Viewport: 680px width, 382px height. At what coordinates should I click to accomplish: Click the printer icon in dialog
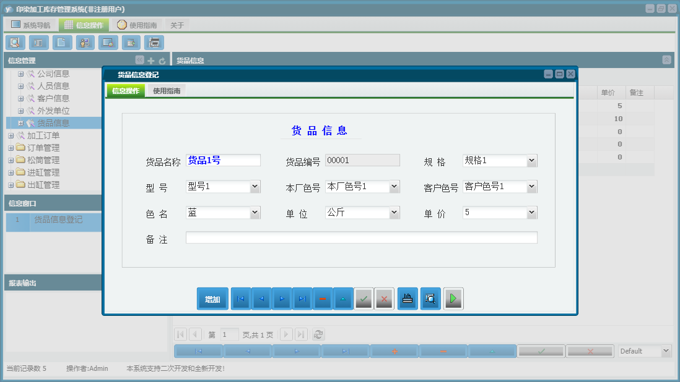(x=408, y=299)
